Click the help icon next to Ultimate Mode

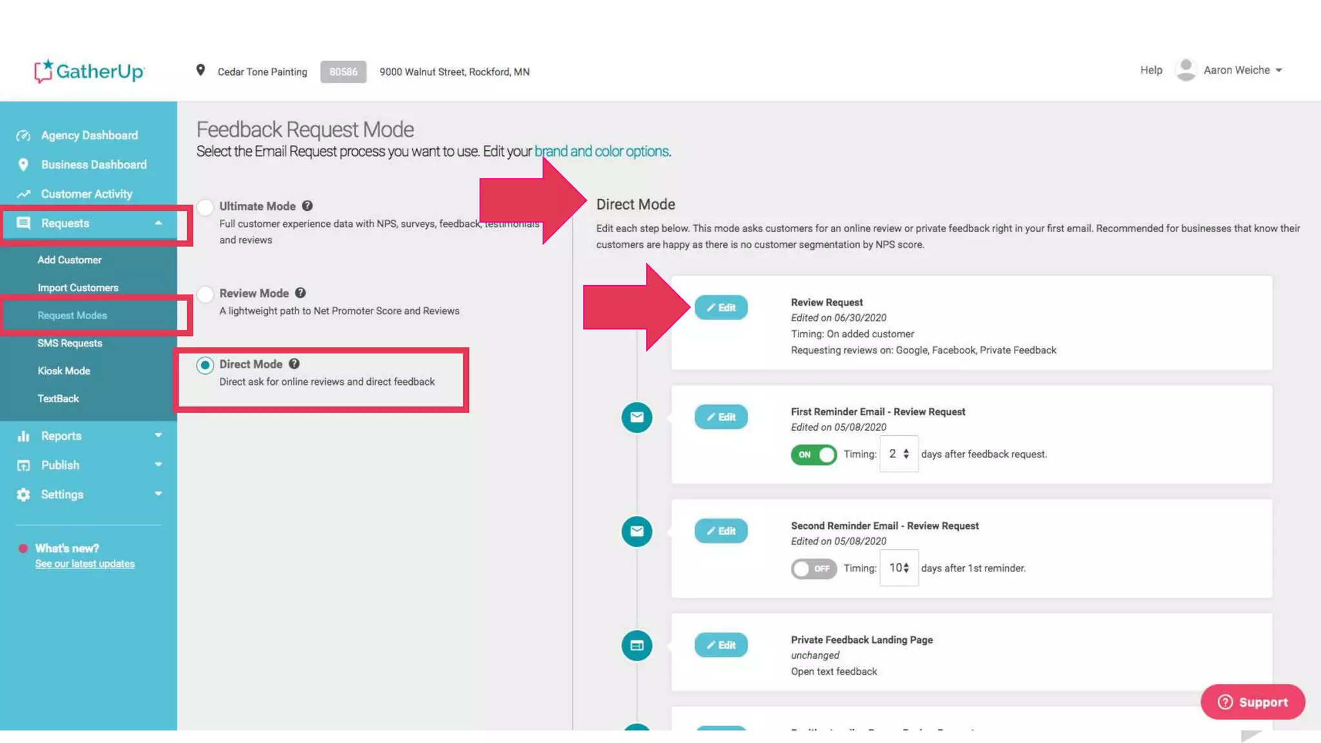pos(308,206)
